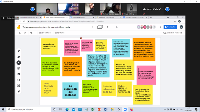
Task: Click the Compartir share button
Action: tap(170, 27)
